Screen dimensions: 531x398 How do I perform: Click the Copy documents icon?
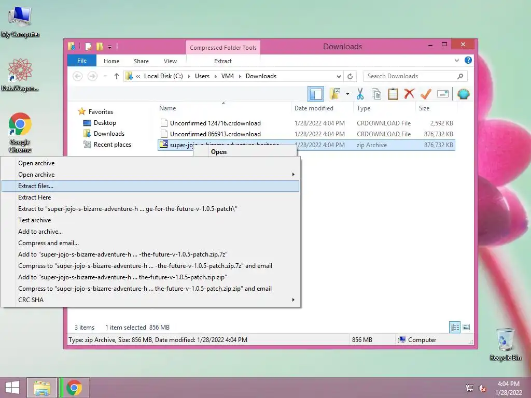point(376,94)
